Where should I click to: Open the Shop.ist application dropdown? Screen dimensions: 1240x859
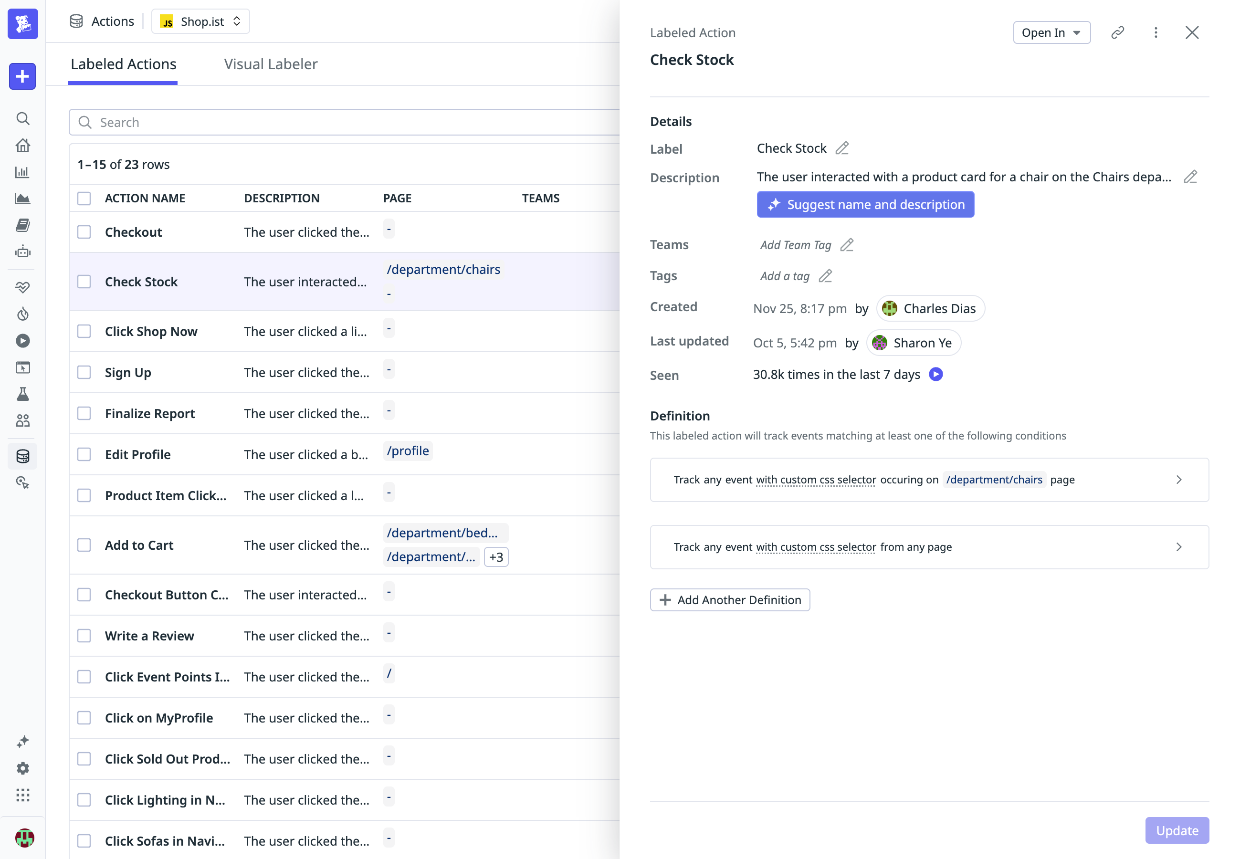(x=201, y=21)
